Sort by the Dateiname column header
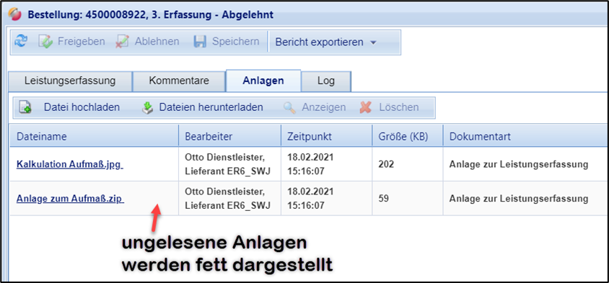Viewport: 609px width, 283px height. (94, 136)
